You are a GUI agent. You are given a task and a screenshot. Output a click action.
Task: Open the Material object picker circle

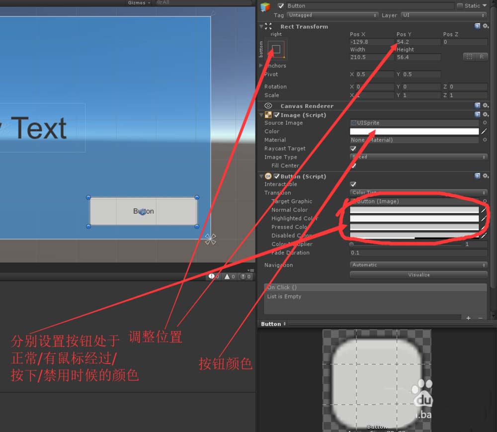click(485, 140)
